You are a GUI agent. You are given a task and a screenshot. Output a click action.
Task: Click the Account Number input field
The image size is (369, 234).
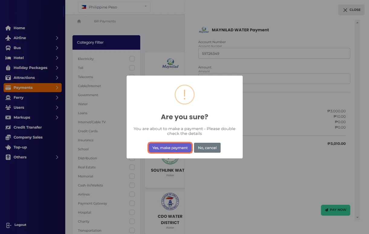[274, 53]
